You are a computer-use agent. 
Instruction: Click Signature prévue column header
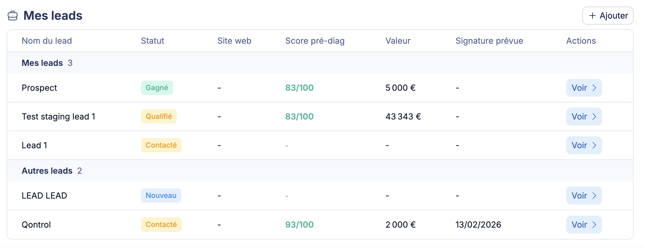(x=489, y=41)
